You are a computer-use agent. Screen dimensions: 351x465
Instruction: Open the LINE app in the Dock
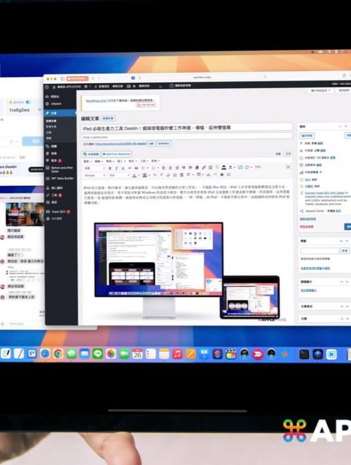97,354
